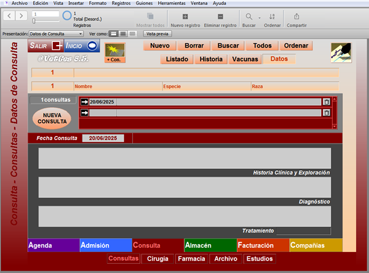This screenshot has width=369, height=273.
Task: Open the Buscar magnifier tool
Action: click(x=248, y=17)
